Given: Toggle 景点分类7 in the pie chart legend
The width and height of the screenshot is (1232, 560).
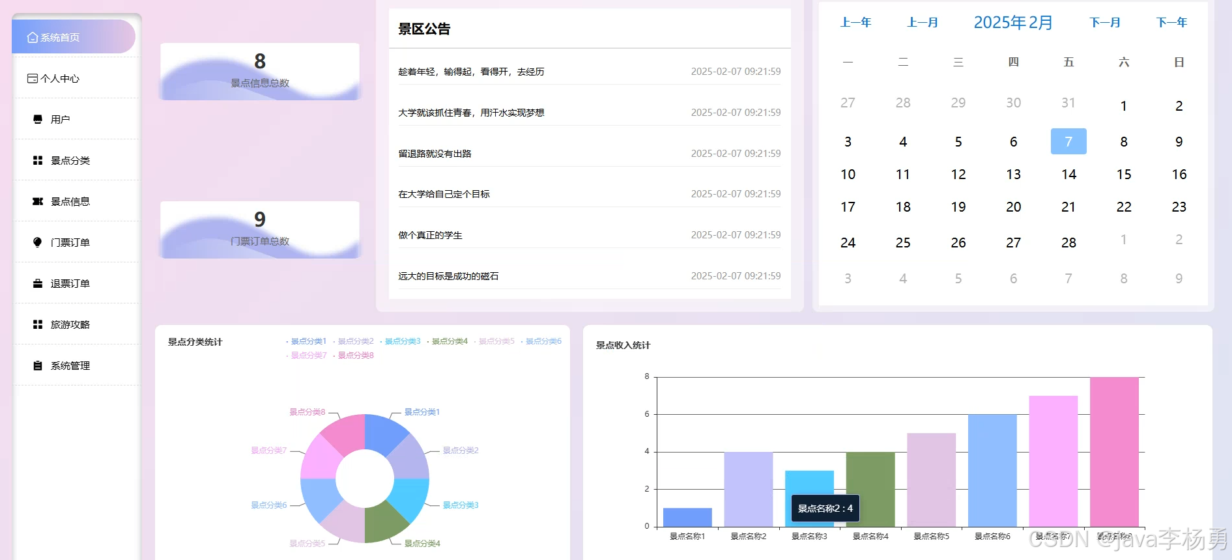Looking at the screenshot, I should [306, 356].
